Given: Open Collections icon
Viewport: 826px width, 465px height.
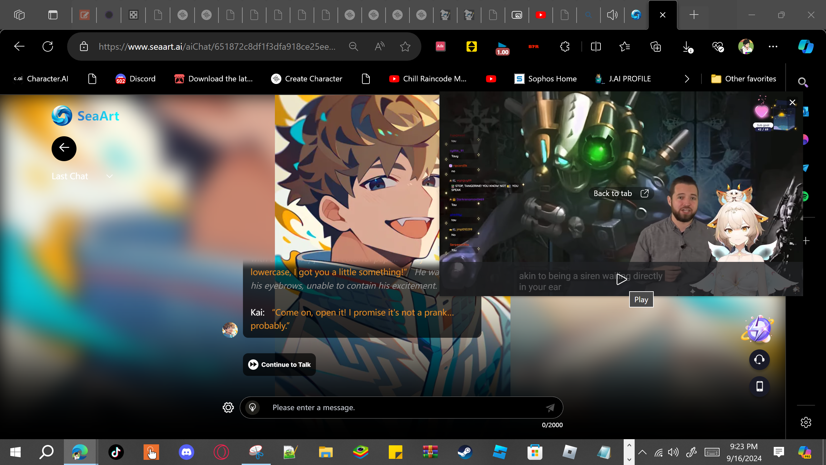Looking at the screenshot, I should click(656, 46).
